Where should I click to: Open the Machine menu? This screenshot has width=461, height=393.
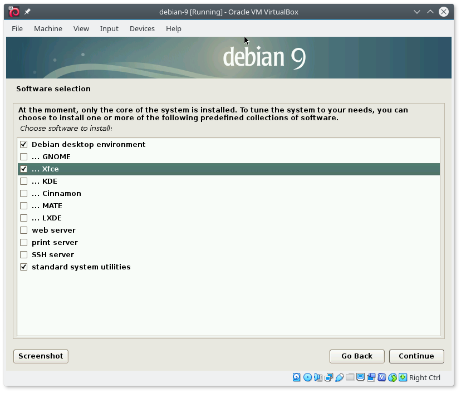pyautogui.click(x=48, y=28)
